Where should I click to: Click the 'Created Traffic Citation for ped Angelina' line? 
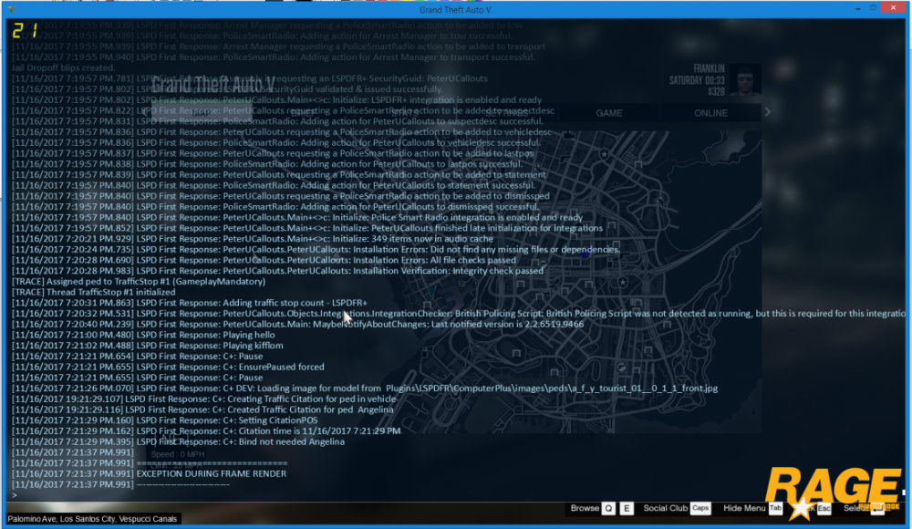202,410
